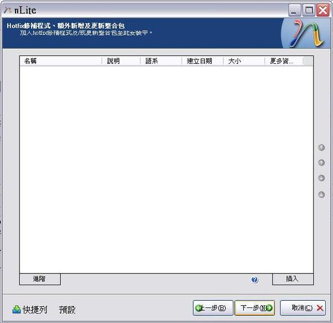Go back with 上一步(B) button
The image size is (333, 323).
[x=213, y=307]
